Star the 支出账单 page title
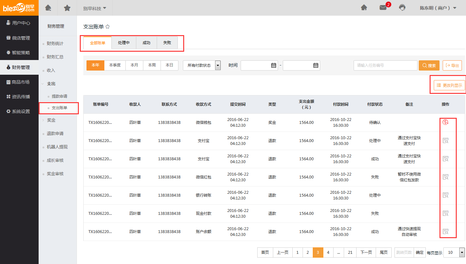Viewport: 466px width, 264px height. 108,26
